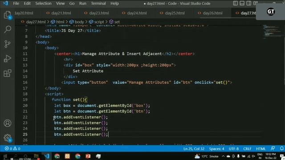
Task: Open the XAMPP taskbar icon
Action: tap(67, 156)
